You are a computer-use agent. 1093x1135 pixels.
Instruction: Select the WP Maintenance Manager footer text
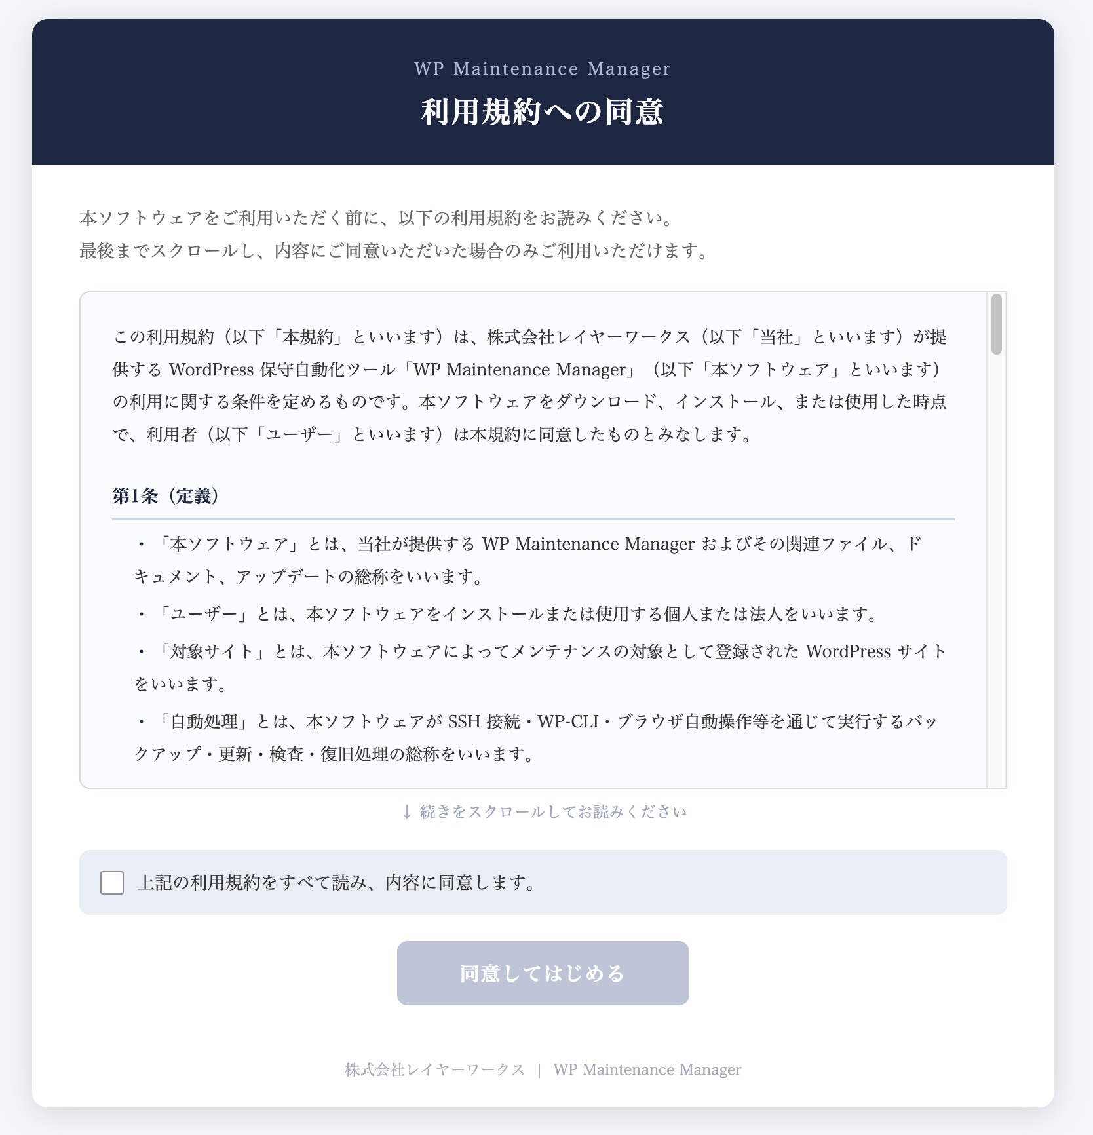click(647, 1069)
